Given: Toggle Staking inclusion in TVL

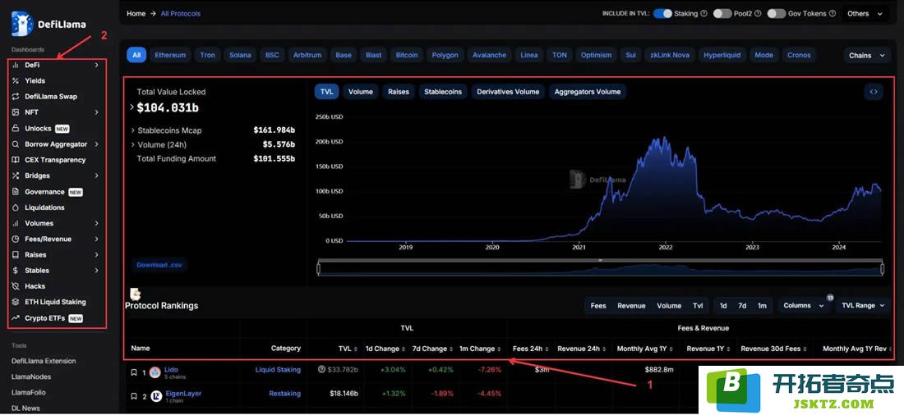Looking at the screenshot, I should pos(662,13).
